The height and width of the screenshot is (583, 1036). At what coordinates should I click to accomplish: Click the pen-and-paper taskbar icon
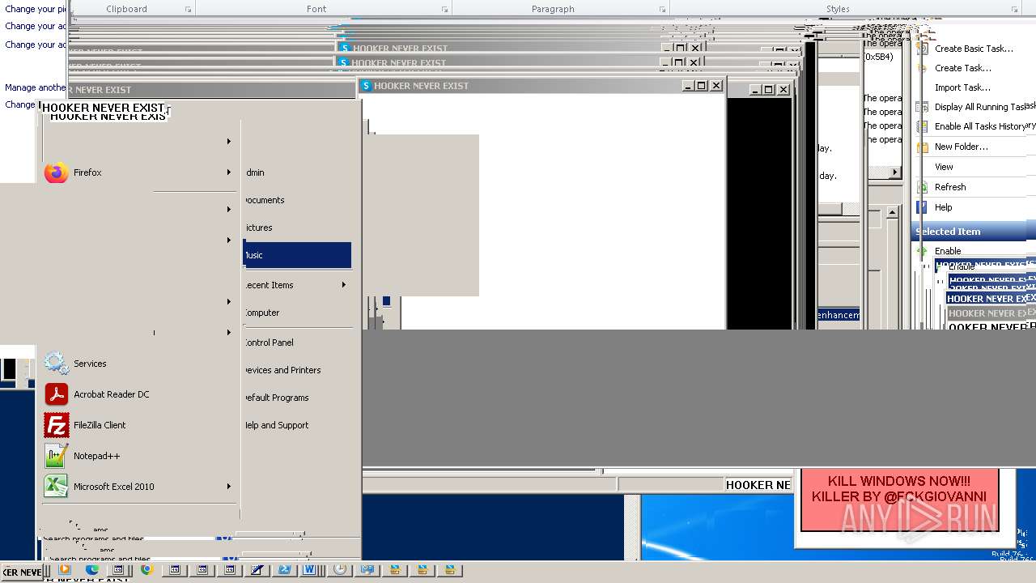(257, 570)
